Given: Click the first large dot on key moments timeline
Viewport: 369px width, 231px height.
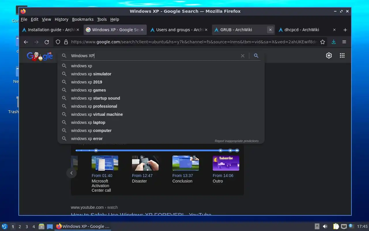Looking at the screenshot, I should (x=96, y=150).
